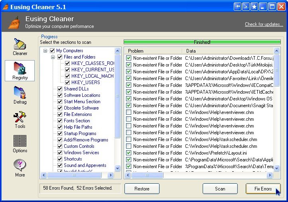Select the File Extensions tree label
This screenshot has width=288, height=202.
[78, 114]
